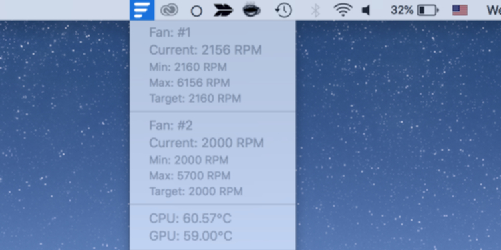Viewport: 501px width, 250px height.
Task: Select the Fan: #1 menu entry
Action: (212, 33)
